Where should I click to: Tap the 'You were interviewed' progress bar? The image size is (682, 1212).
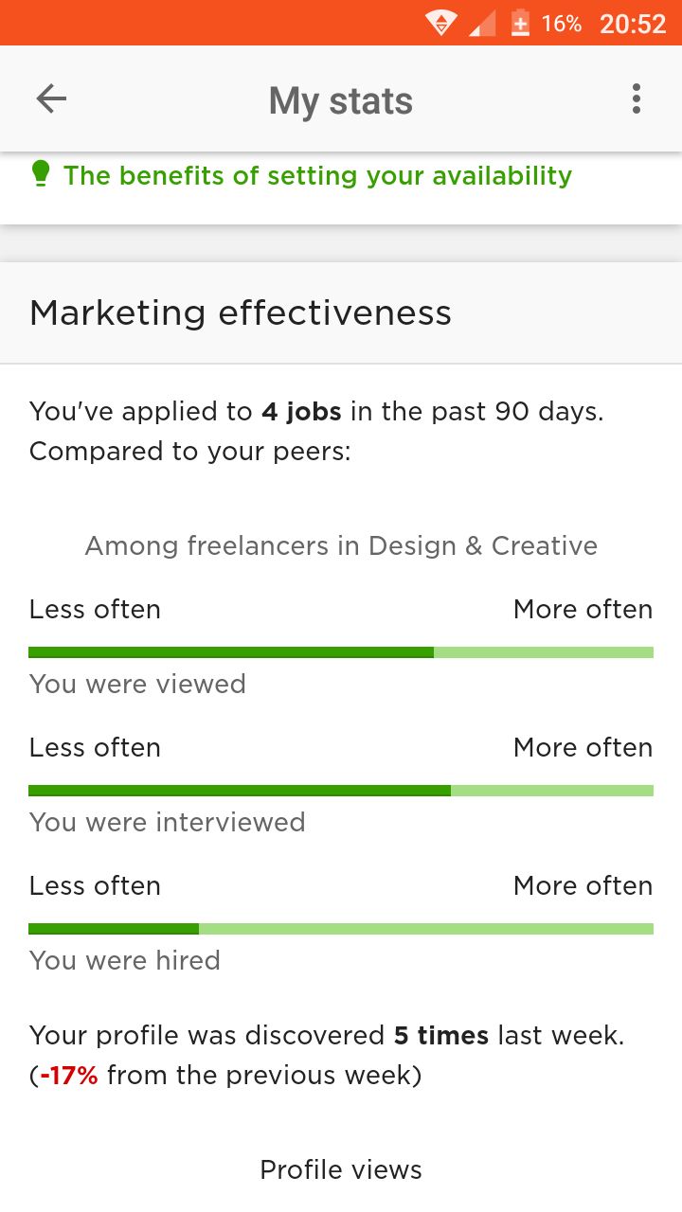pyautogui.click(x=341, y=791)
